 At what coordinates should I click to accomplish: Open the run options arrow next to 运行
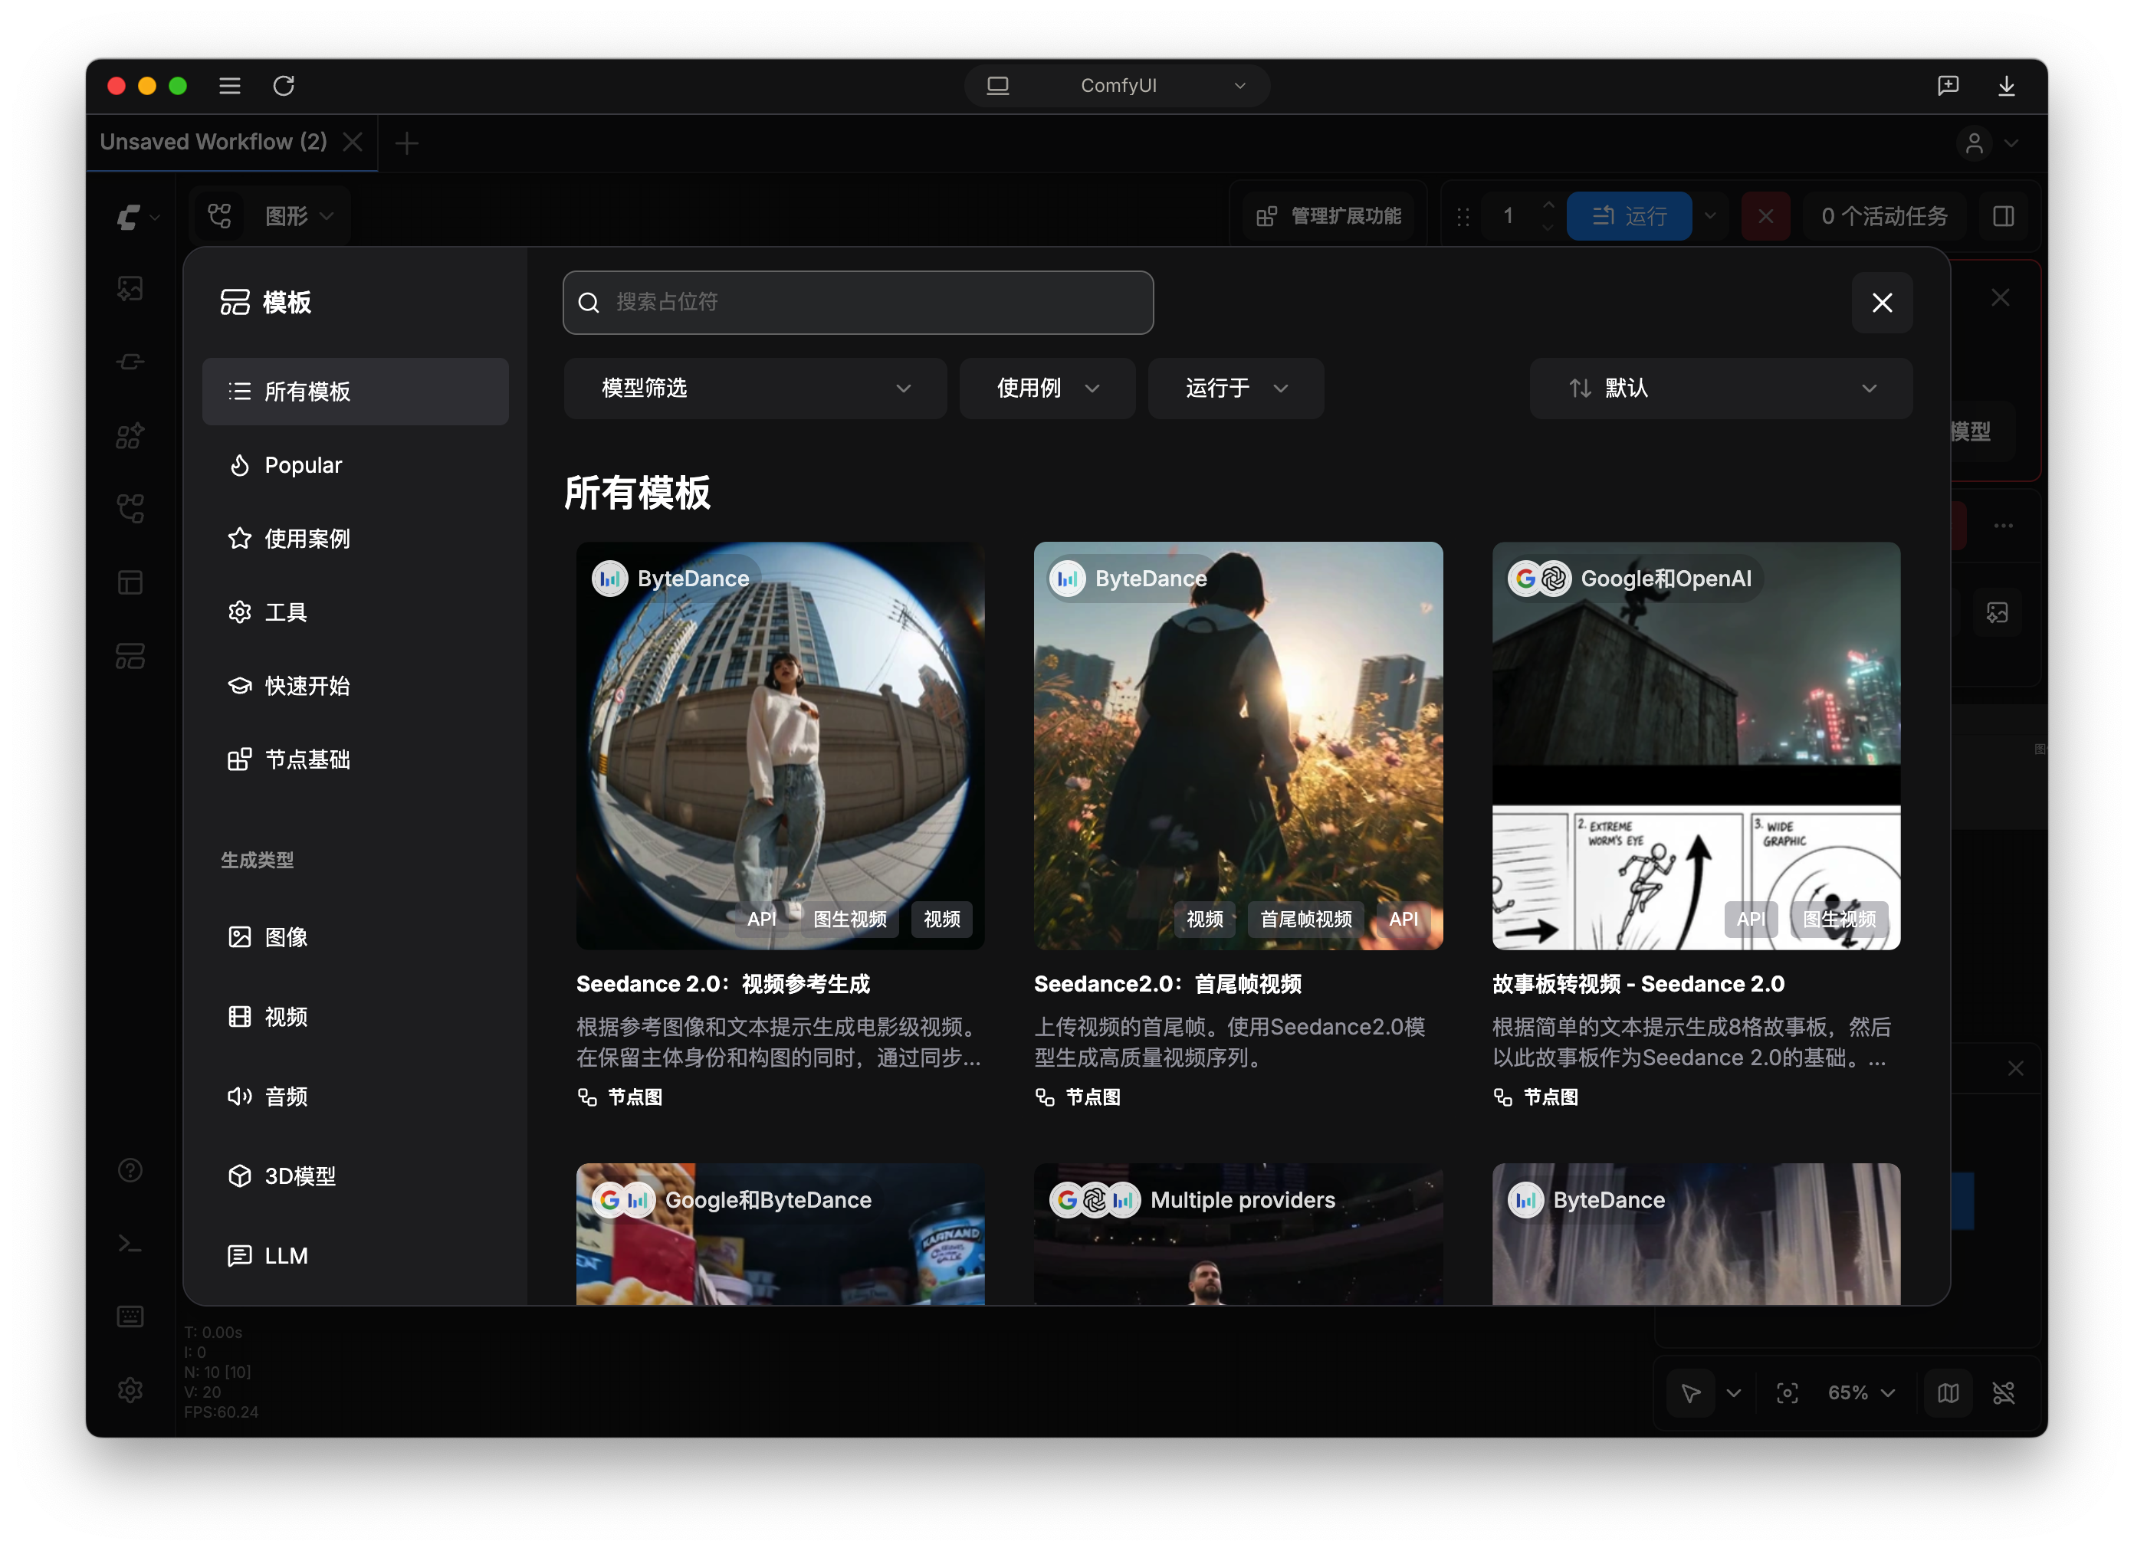(1709, 216)
